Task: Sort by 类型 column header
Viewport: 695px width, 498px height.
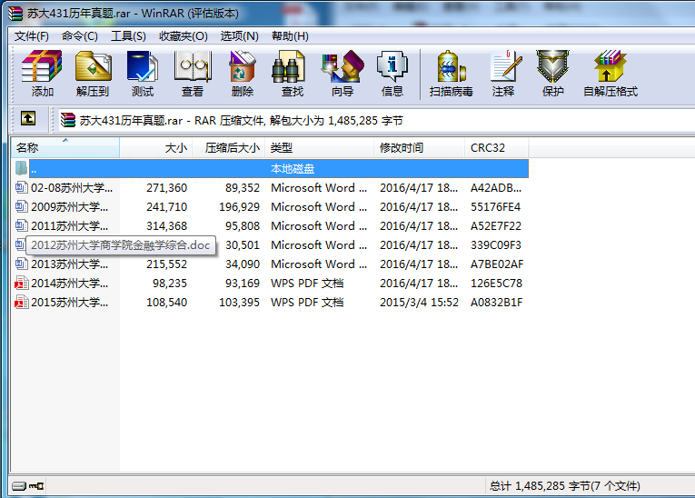Action: (x=319, y=147)
